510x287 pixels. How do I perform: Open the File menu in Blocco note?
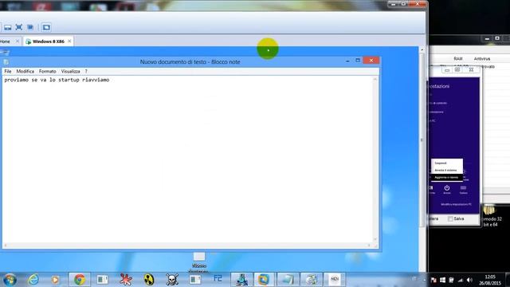(8, 71)
